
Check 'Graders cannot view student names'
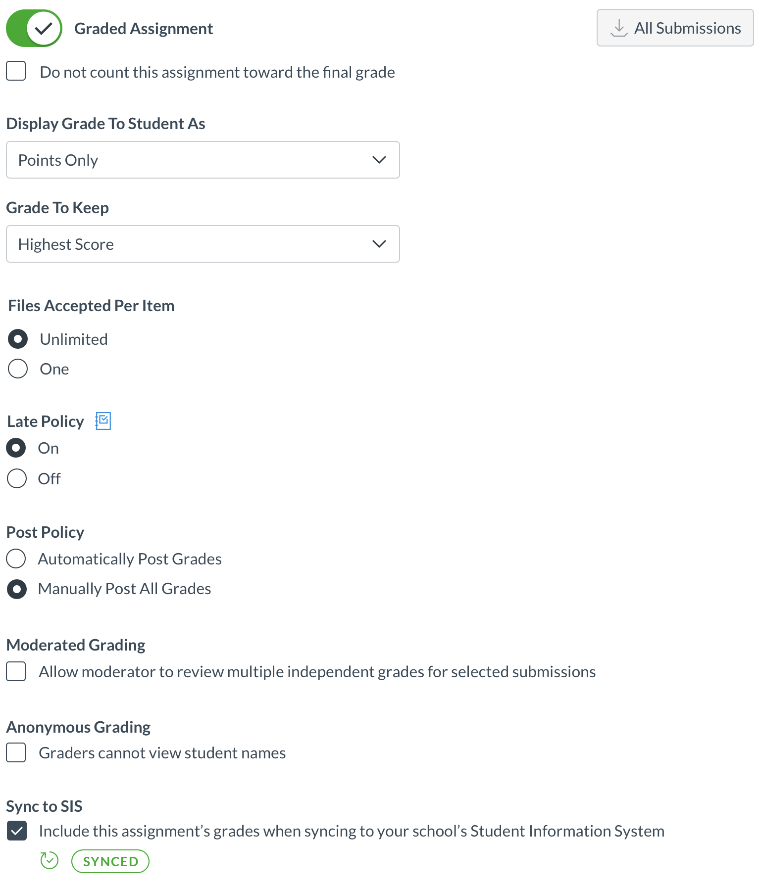pos(16,752)
